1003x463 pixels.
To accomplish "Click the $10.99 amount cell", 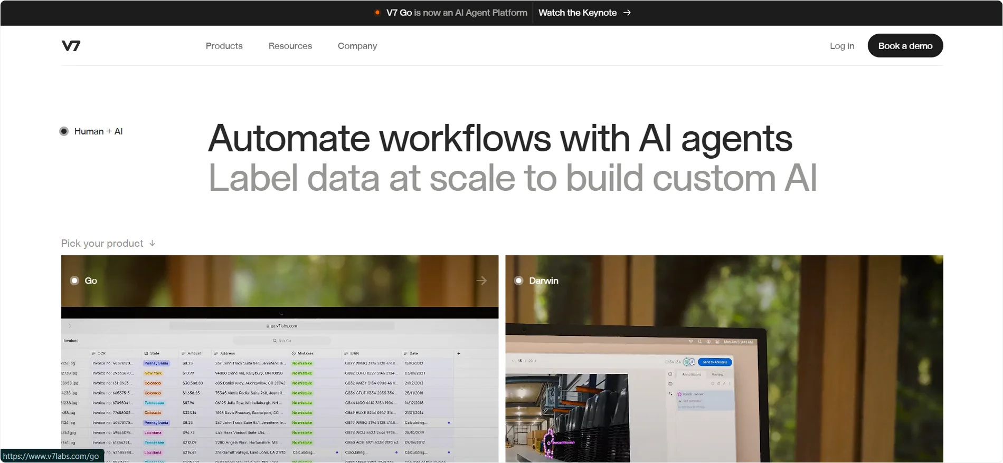I will pos(188,373).
